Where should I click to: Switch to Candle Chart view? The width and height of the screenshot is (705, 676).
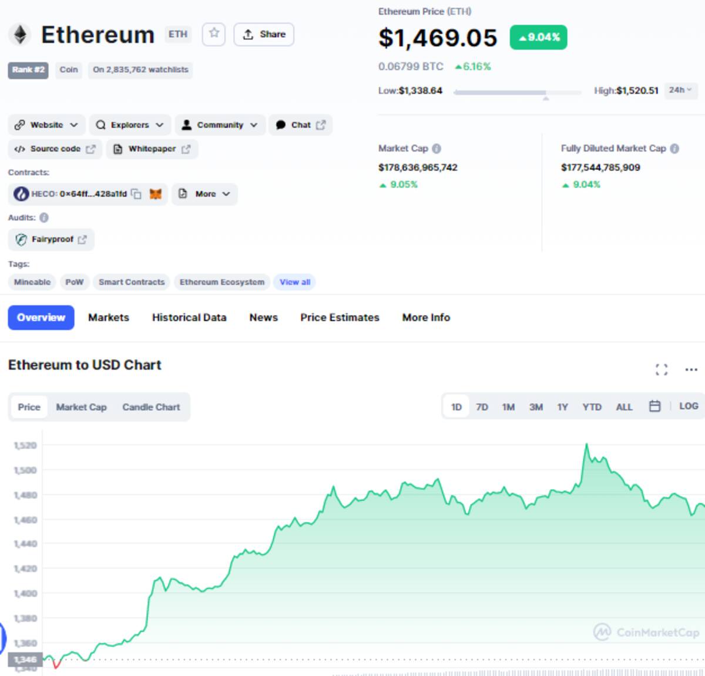pyautogui.click(x=151, y=407)
